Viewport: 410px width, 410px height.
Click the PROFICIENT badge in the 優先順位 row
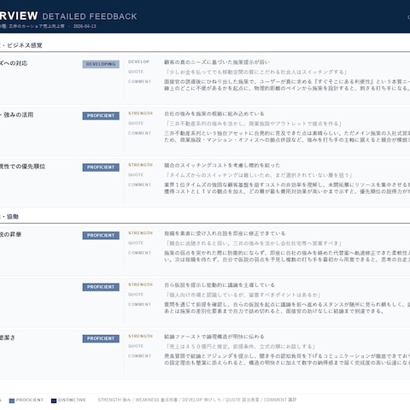click(x=101, y=167)
